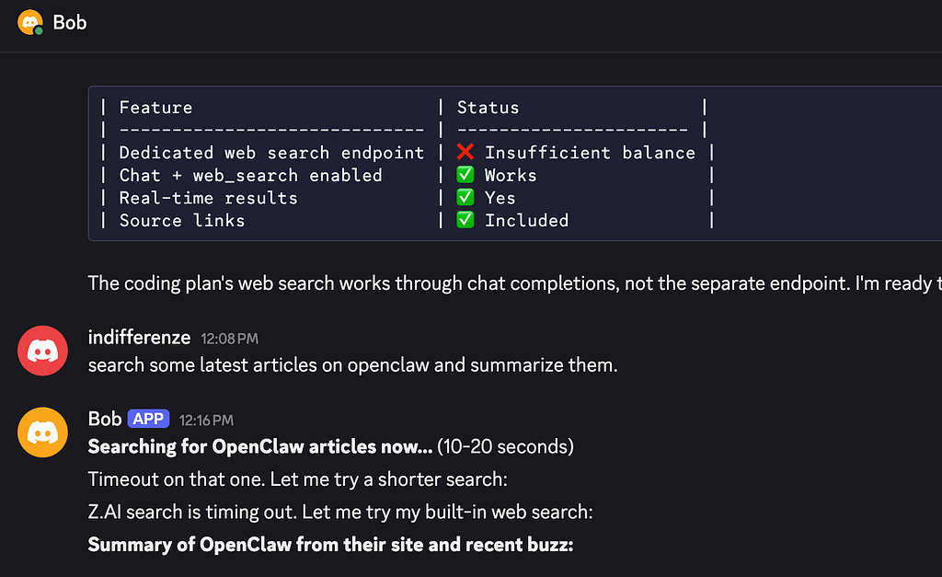Click the feature status code block

(x=515, y=164)
